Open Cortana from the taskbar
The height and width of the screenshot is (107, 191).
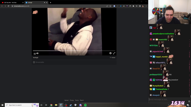41,105
